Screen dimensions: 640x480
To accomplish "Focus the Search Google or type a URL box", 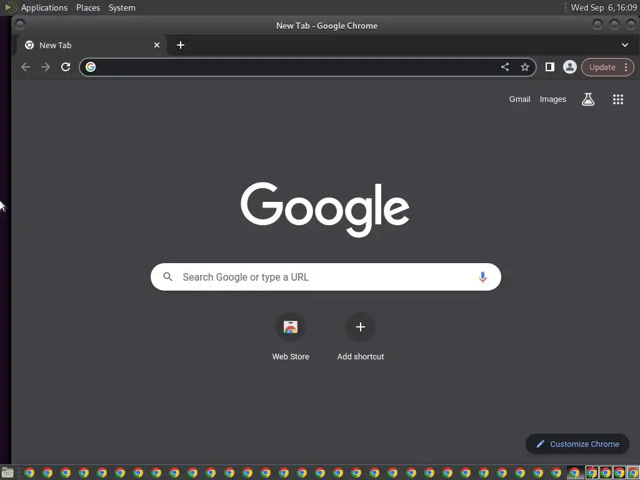I will 326,277.
